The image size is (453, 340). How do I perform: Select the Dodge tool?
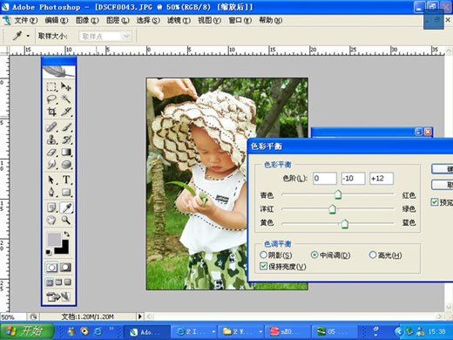[x=66, y=165]
